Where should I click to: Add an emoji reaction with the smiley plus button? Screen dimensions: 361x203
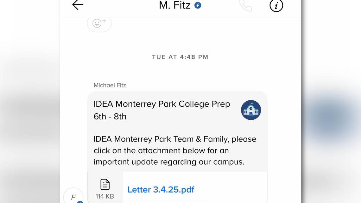pyautogui.click(x=99, y=23)
